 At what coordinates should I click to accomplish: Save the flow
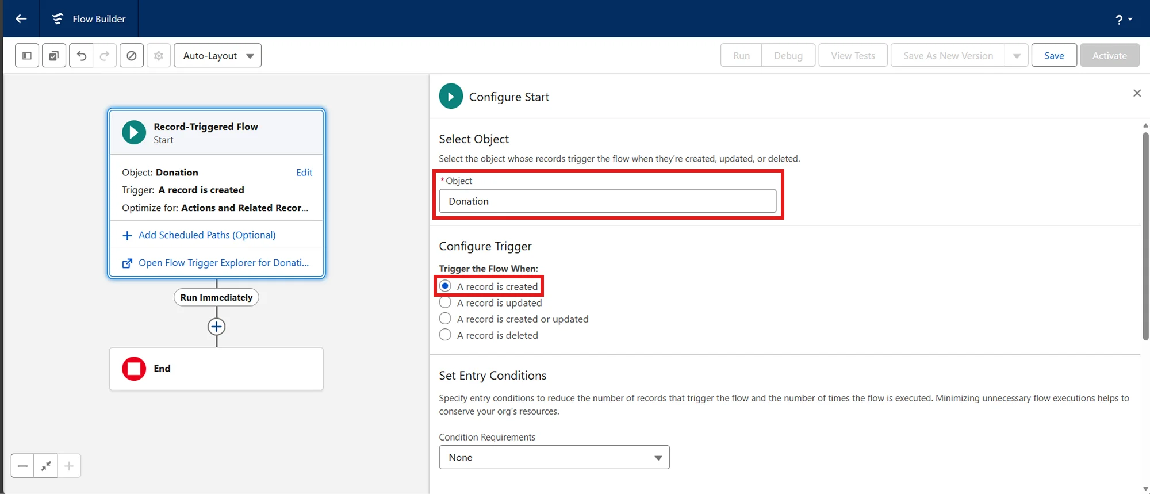[x=1054, y=56]
